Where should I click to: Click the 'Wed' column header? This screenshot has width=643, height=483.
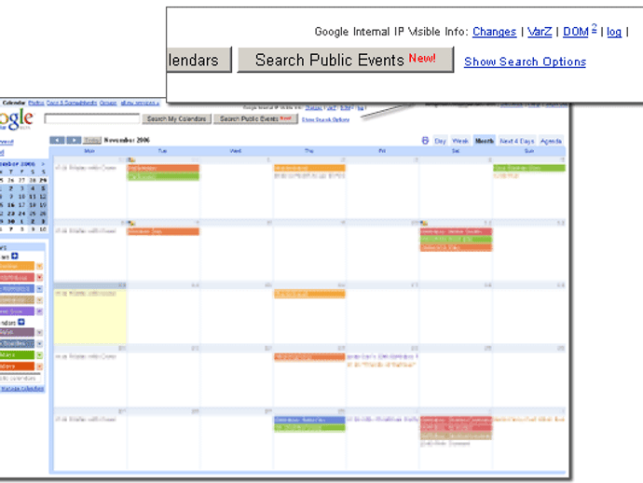[236, 151]
